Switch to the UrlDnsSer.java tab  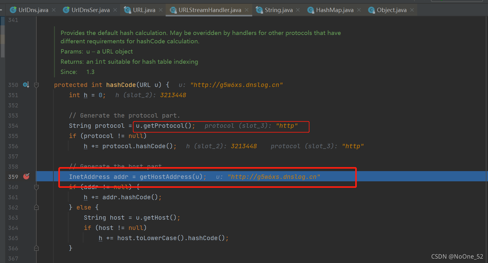pos(91,10)
